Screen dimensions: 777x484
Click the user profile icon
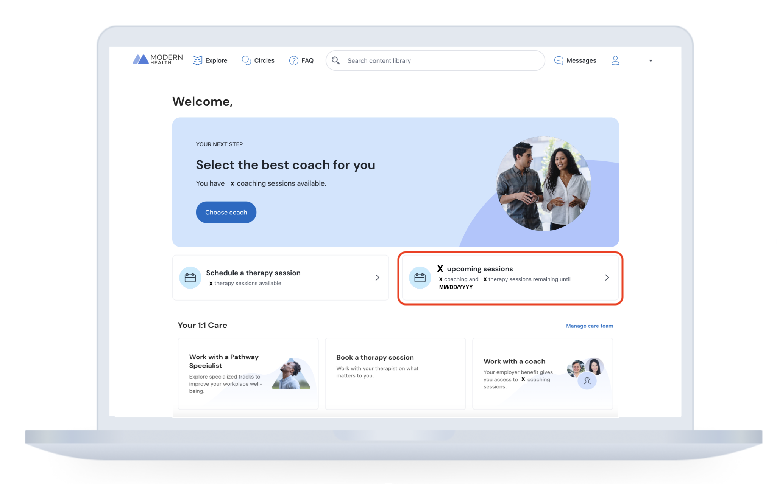[x=615, y=60]
